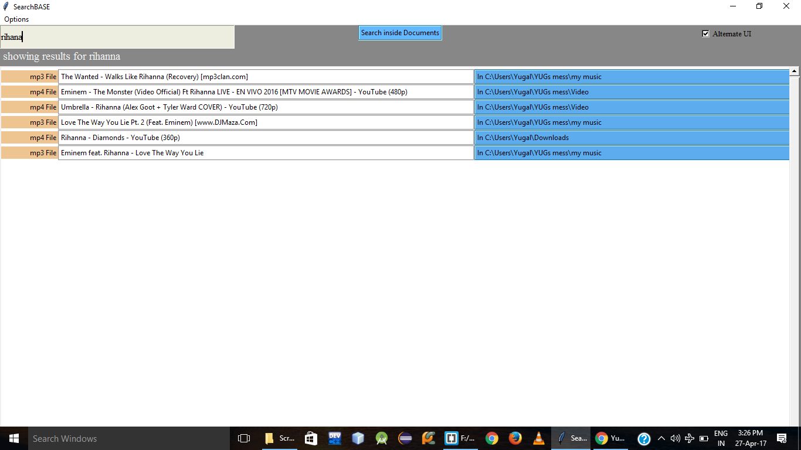Click the SearchBASE feather icon in title bar
Image resolution: width=801 pixels, height=450 pixels.
(x=6, y=6)
